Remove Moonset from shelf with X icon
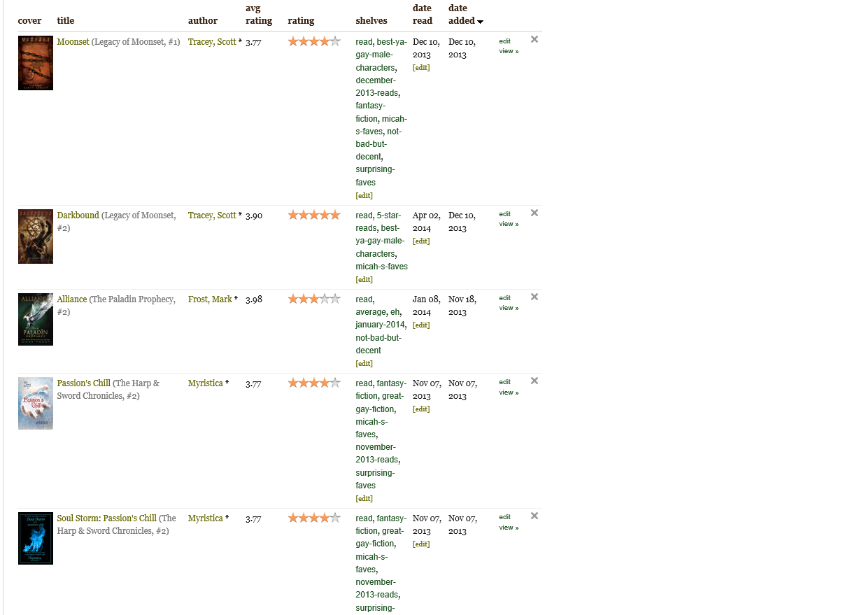Screen dimensions: 864x615 [534, 40]
